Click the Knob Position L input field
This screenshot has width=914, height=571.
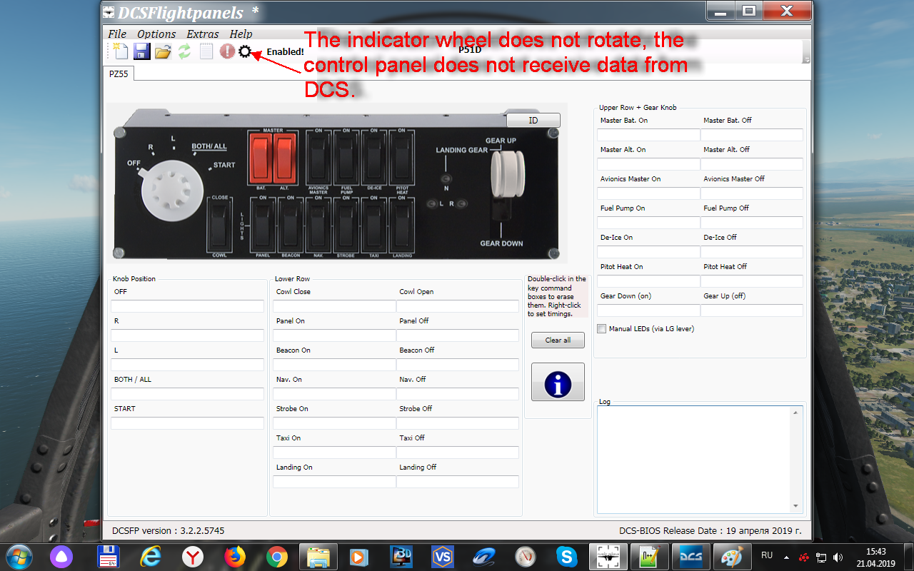[187, 365]
